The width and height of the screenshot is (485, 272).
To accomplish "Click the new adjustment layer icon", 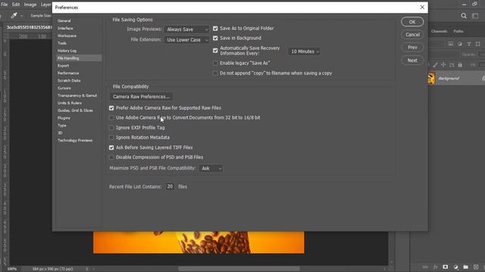I will pyautogui.click(x=455, y=267).
